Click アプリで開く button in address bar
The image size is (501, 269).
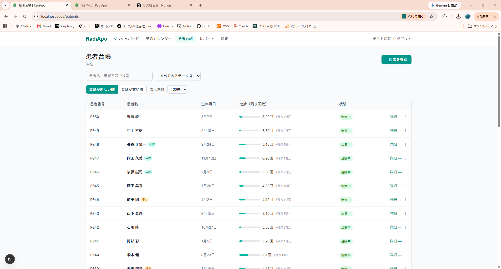click(413, 16)
